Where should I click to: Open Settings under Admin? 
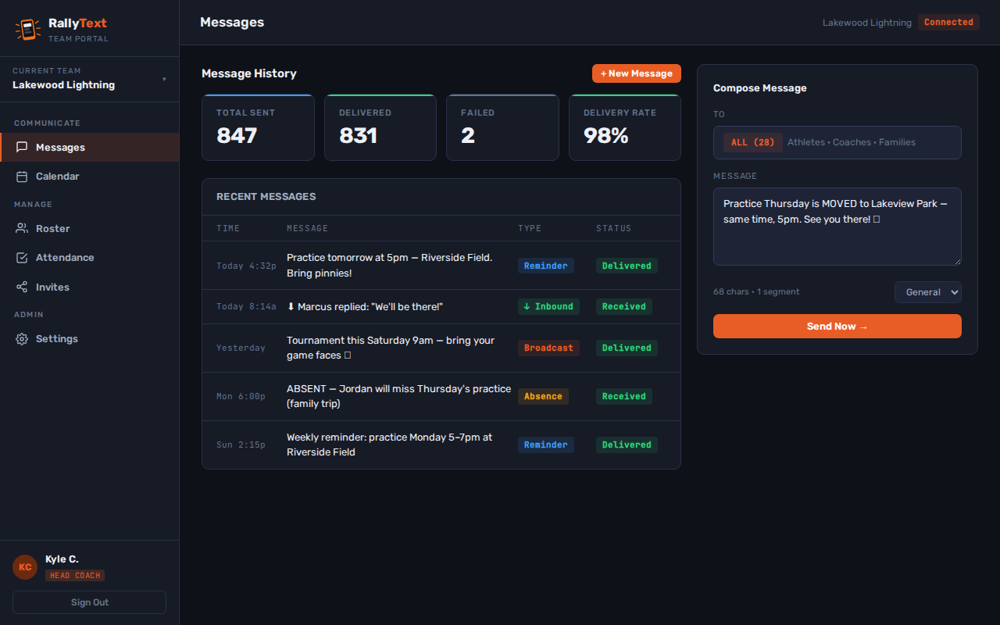pyautogui.click(x=90, y=339)
